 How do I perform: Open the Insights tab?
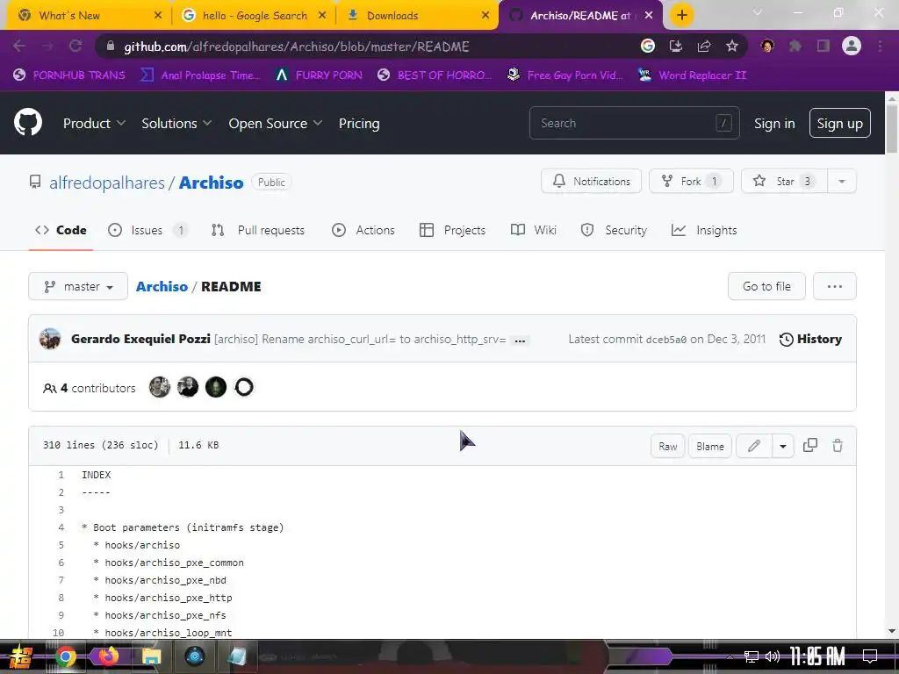704,230
